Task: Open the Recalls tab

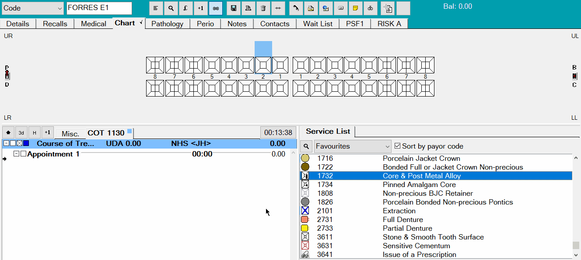Action: click(x=55, y=24)
